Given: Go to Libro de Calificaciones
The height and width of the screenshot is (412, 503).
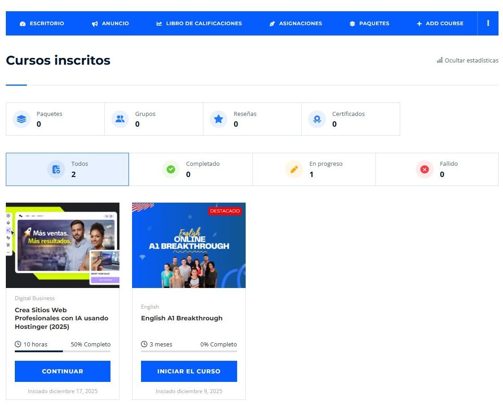Looking at the screenshot, I should (199, 23).
